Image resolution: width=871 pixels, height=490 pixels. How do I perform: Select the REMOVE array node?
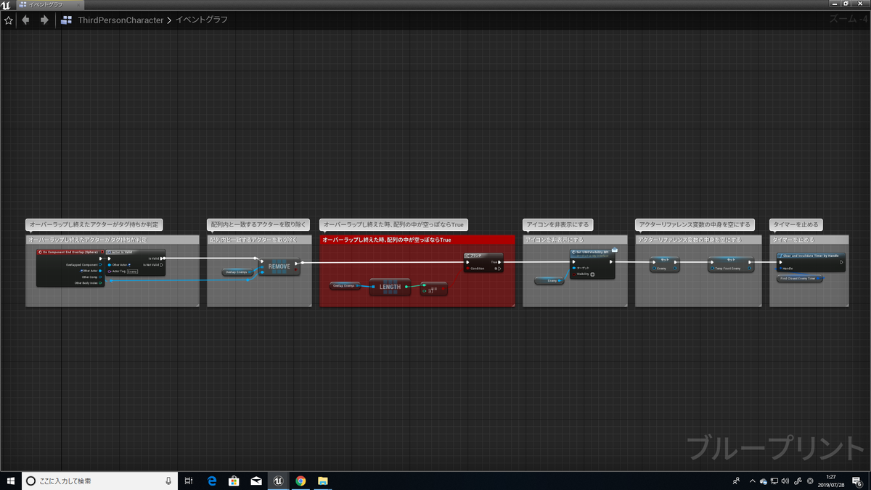[x=279, y=266]
